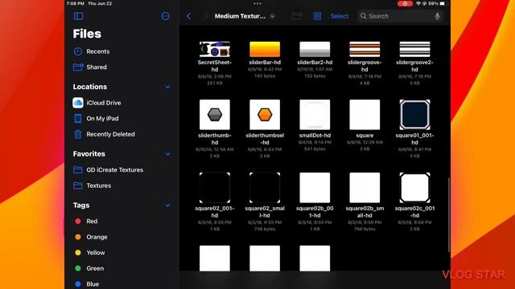The height and width of the screenshot is (289, 515).
Task: Go back with the left chevron
Action: (188, 16)
